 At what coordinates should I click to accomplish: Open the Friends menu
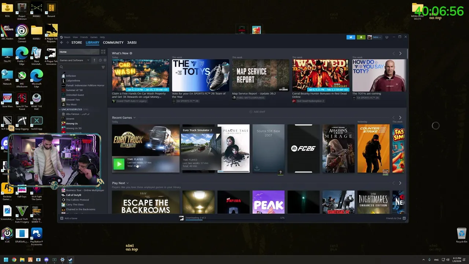84,37
